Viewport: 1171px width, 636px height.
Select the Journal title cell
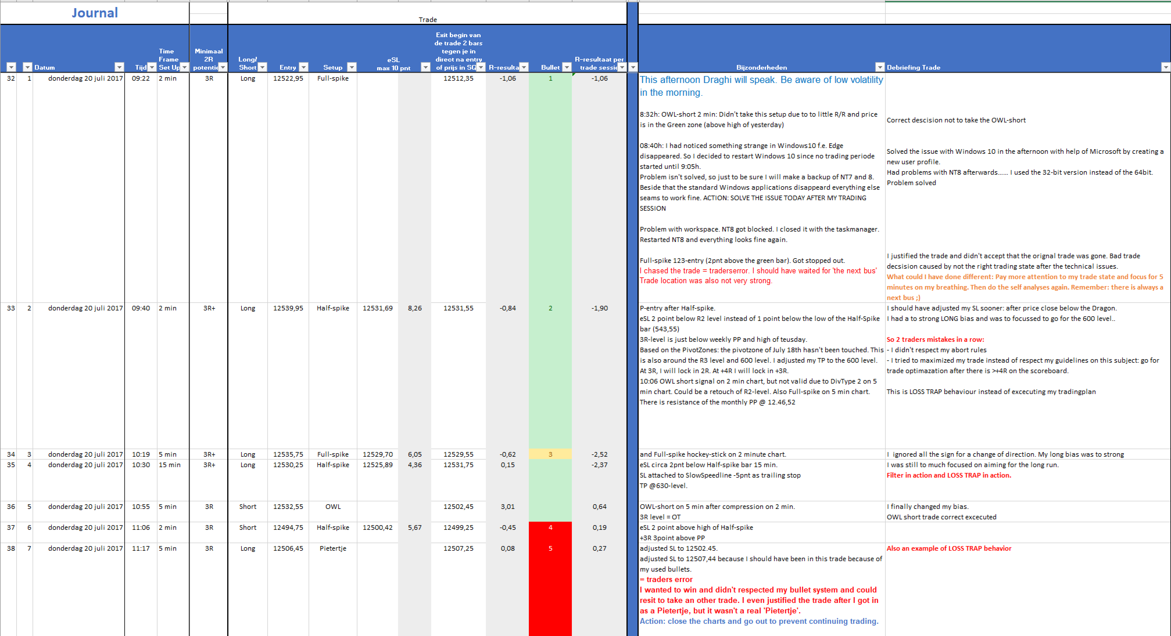94,13
